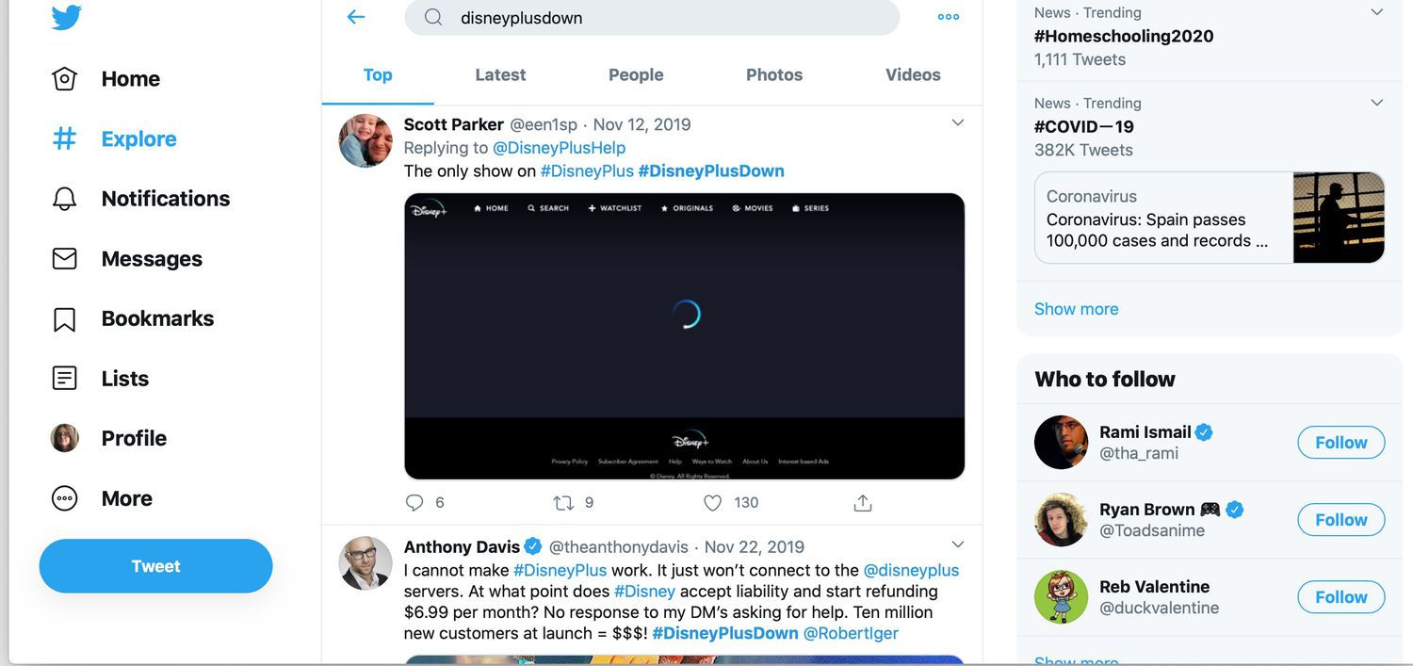The width and height of the screenshot is (1413, 666).
Task: Click the Explore hashtag icon
Action: pos(63,138)
